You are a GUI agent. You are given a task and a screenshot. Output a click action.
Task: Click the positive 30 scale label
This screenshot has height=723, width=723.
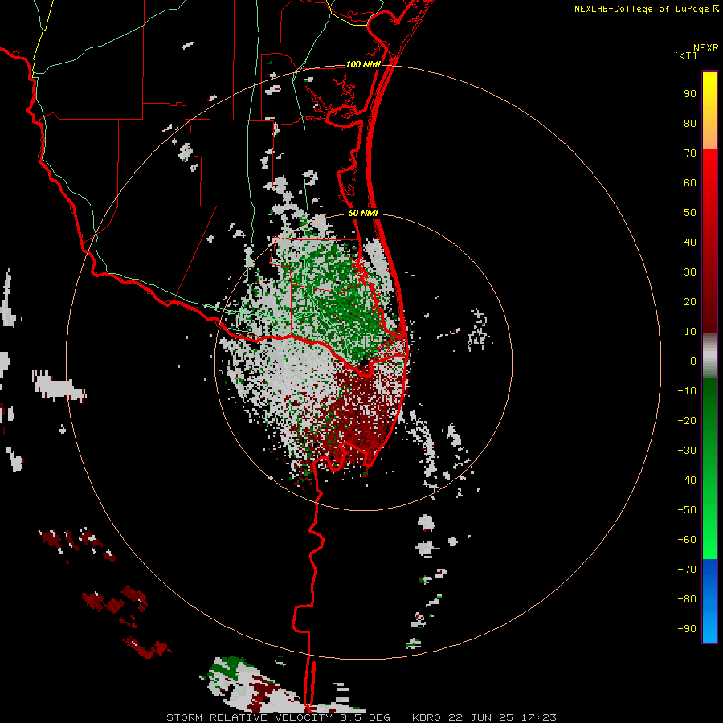[x=690, y=272]
